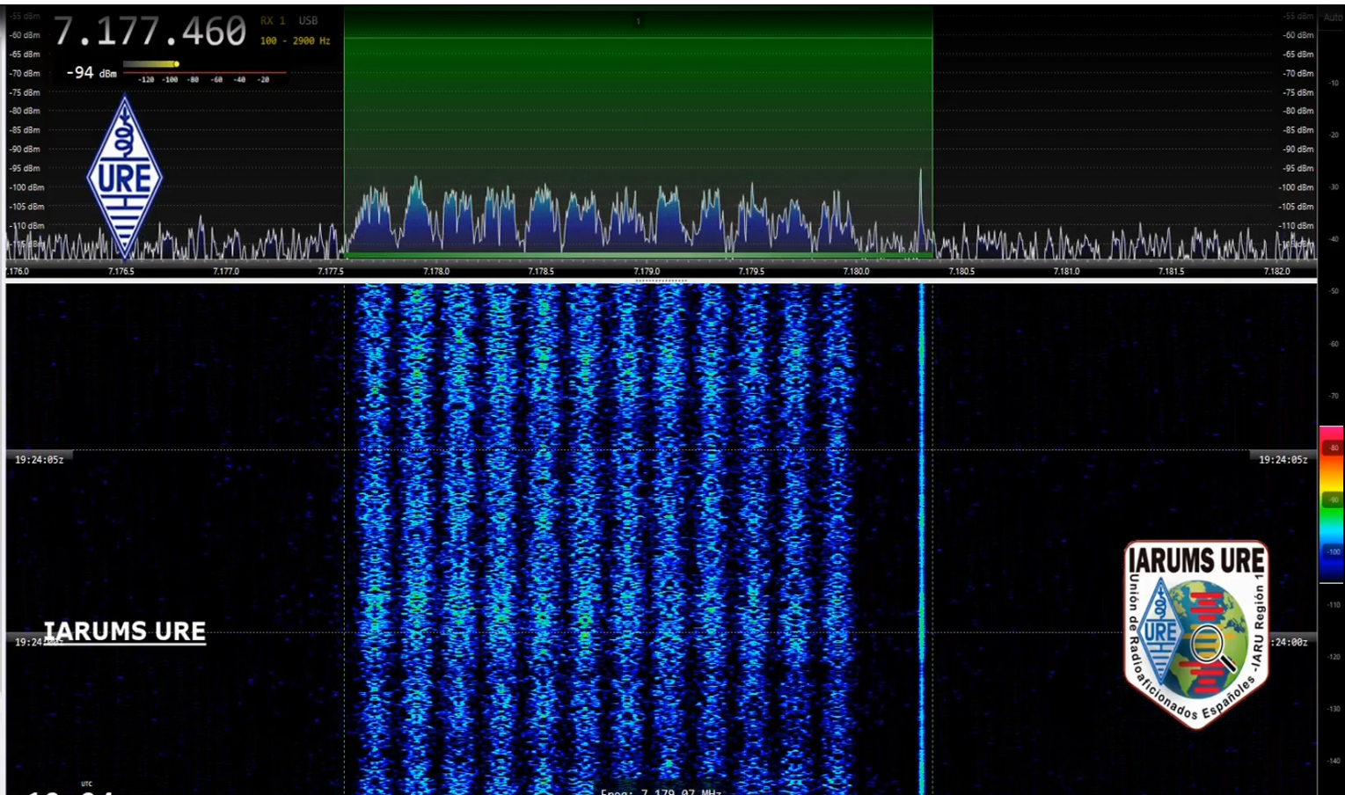Click the Auto scale button
1345x795 pixels.
point(1332,18)
